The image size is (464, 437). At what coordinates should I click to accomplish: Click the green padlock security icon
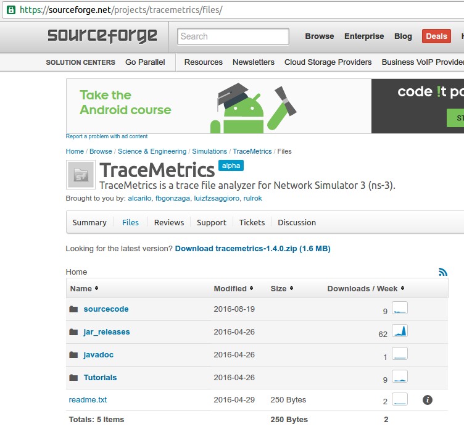pos(10,10)
